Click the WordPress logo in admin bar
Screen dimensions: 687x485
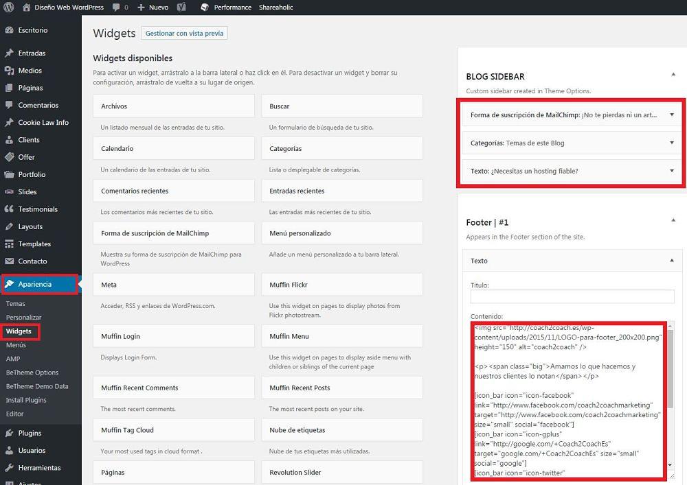[8, 8]
